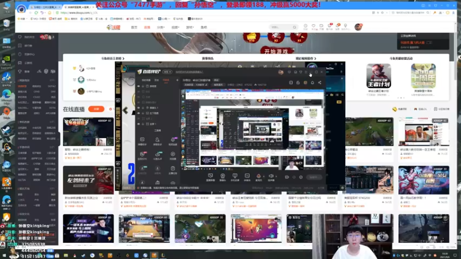Open the 首页 nav item
The height and width of the screenshot is (259, 461).
click(x=134, y=27)
